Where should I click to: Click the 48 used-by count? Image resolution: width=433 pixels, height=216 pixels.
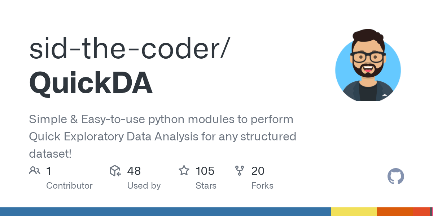point(134,171)
